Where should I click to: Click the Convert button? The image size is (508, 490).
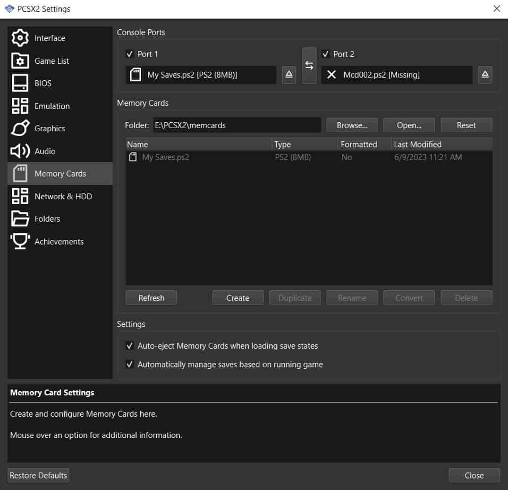click(x=409, y=298)
